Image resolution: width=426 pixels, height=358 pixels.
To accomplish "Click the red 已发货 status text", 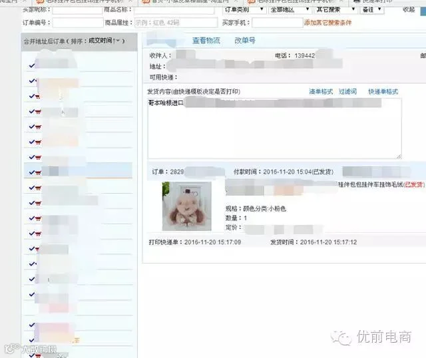I will pos(414,185).
